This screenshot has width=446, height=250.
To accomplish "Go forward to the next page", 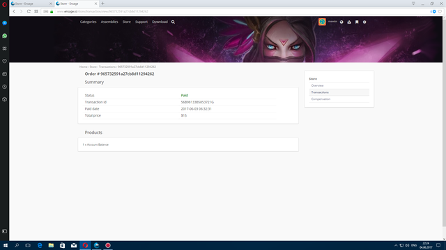I will tap(21, 11).
